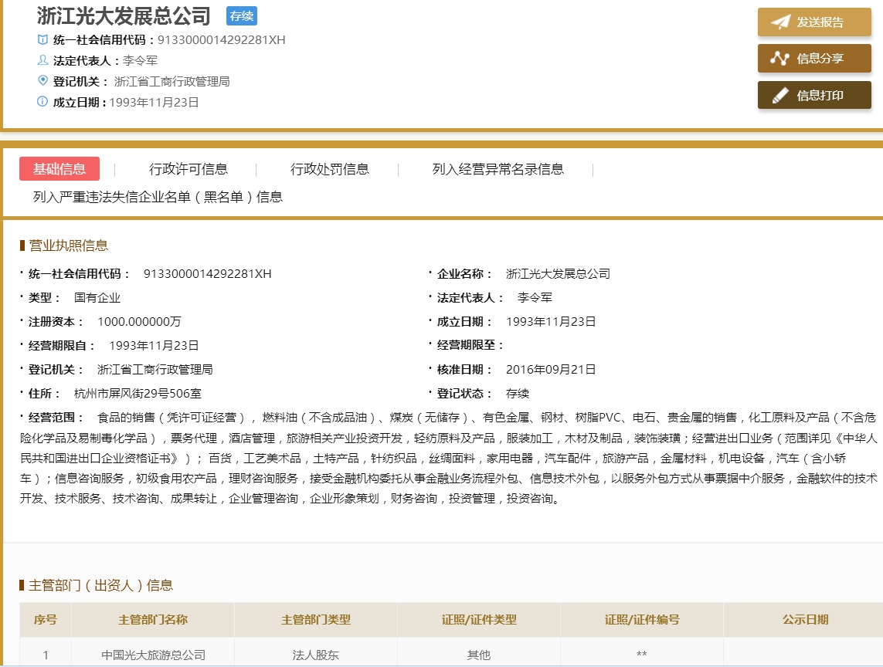Click the 存续 status badge

click(x=242, y=15)
